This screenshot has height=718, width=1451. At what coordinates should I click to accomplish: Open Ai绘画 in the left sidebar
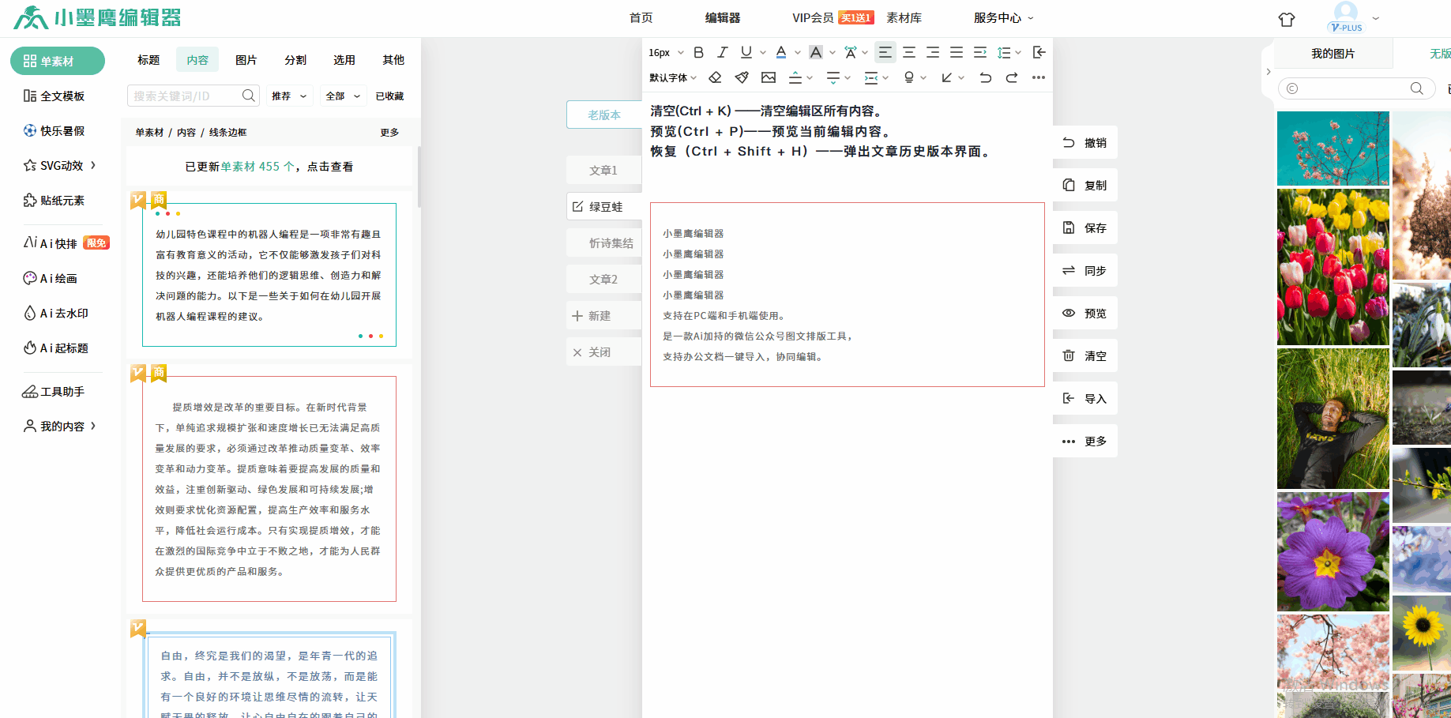[x=51, y=279]
